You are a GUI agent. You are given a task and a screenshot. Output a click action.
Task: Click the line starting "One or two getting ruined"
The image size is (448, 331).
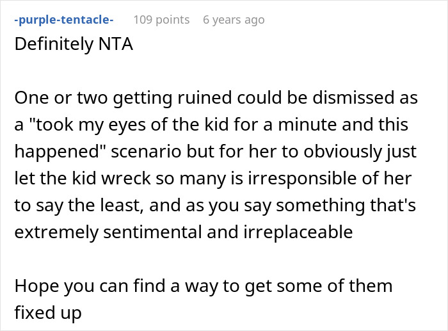pyautogui.click(x=215, y=99)
